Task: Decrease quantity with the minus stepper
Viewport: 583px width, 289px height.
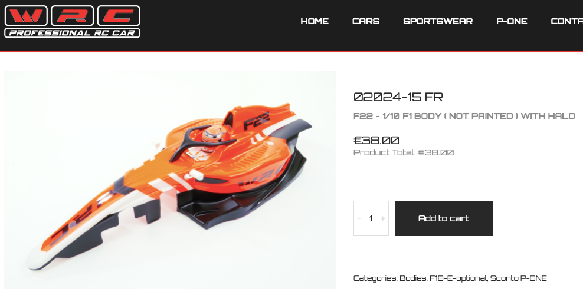Action: [x=359, y=218]
